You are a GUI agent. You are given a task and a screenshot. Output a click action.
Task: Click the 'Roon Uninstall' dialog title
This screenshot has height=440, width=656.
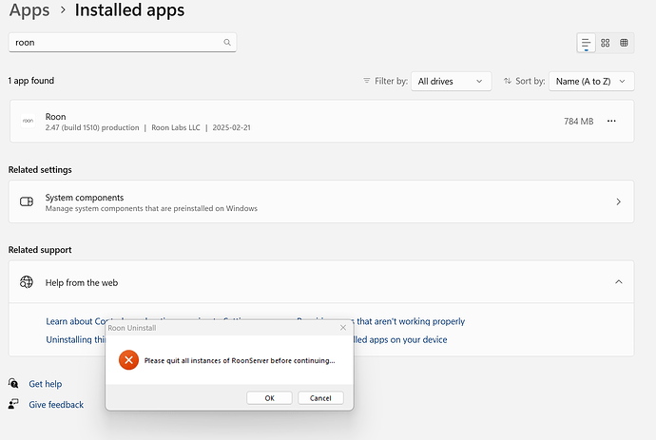pos(132,328)
